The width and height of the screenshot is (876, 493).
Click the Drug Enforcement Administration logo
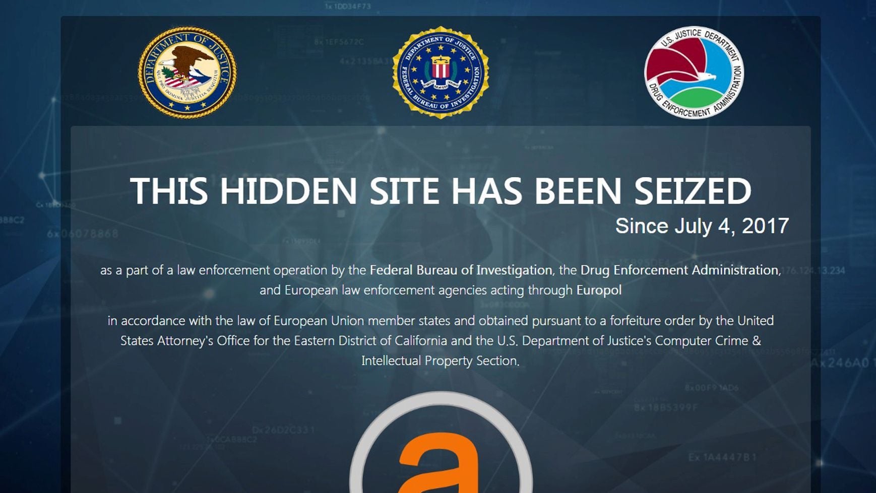coord(694,73)
